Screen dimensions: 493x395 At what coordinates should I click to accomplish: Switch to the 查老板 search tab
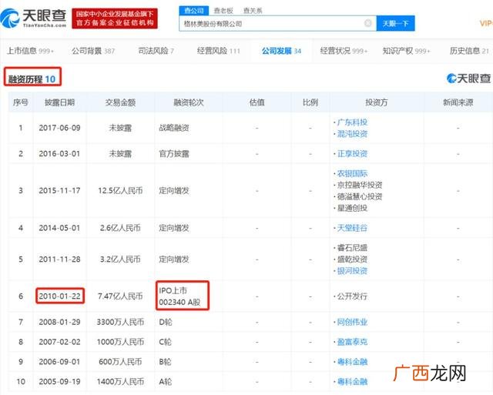(x=223, y=11)
